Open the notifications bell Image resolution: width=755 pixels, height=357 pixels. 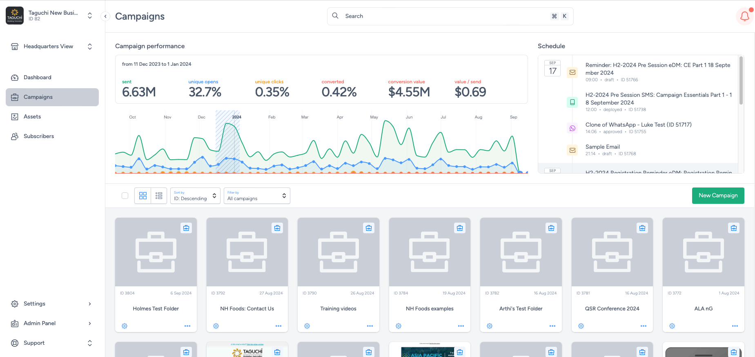pos(745,16)
